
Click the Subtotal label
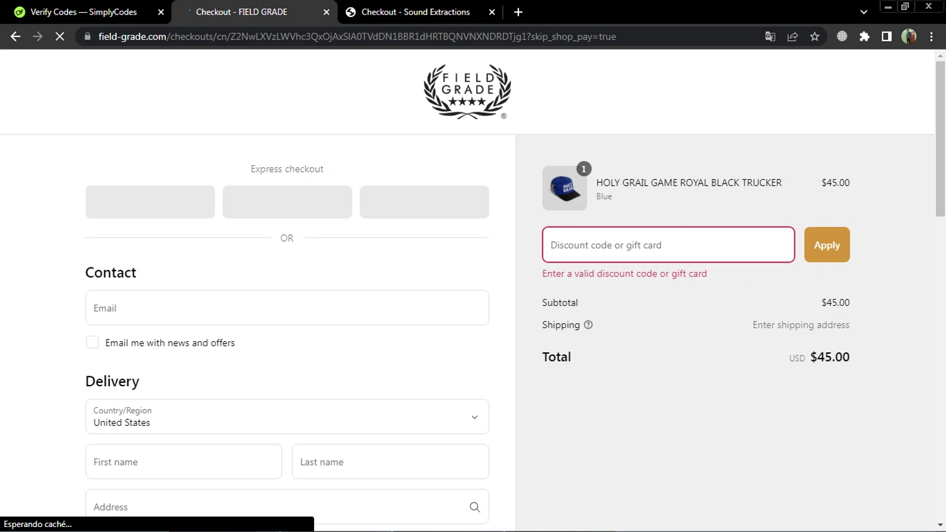[560, 302]
